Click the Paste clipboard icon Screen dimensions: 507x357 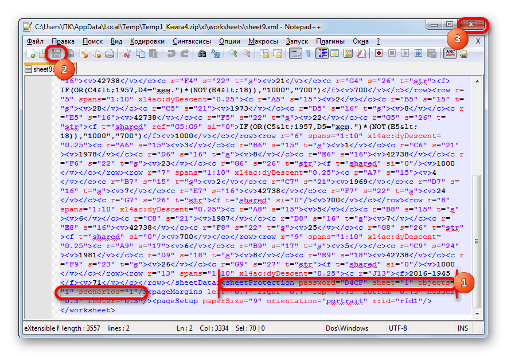coord(154,53)
